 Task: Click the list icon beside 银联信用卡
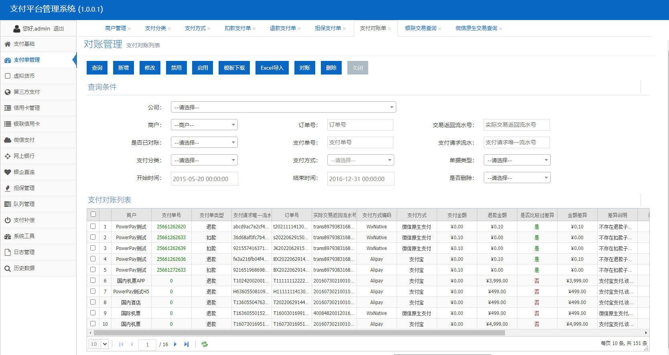[8, 124]
